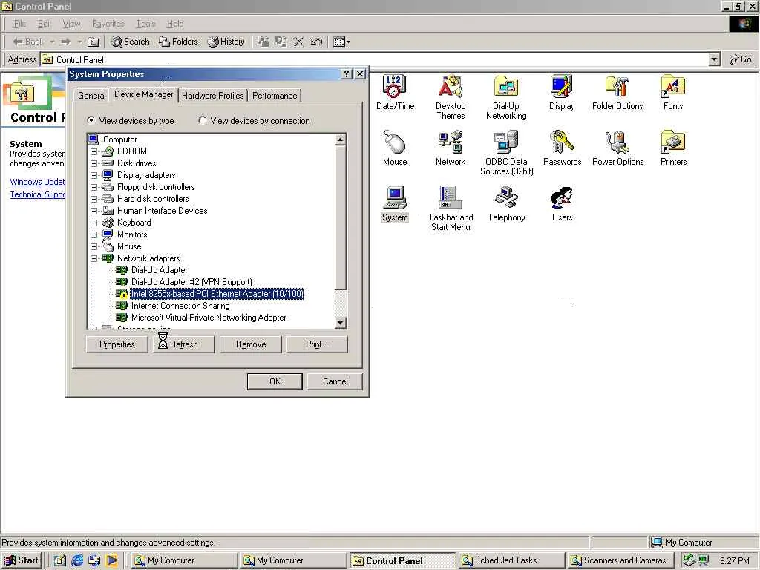Image resolution: width=760 pixels, height=570 pixels.
Task: Expand the Keyboard node
Action: tap(94, 223)
